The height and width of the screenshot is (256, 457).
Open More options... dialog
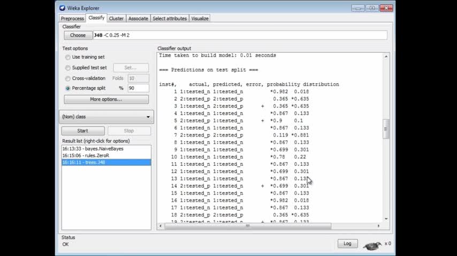pos(106,99)
